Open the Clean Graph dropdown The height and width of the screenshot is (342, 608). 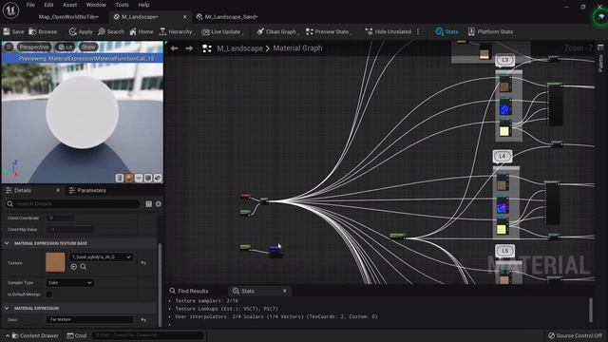tap(277, 31)
